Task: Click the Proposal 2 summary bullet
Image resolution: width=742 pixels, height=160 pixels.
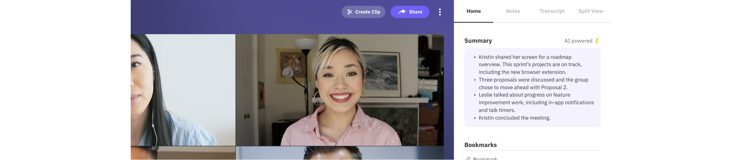Action: pyautogui.click(x=533, y=84)
